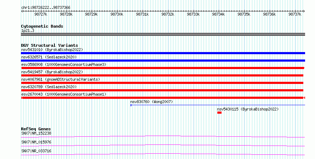Viewport: 315px width, 159px height.
Task: Select the thin blue line for nsv830760
Action: 218,105
